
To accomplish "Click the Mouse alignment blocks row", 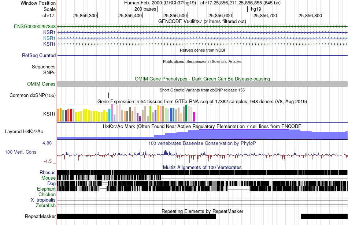I will pos(109,178).
